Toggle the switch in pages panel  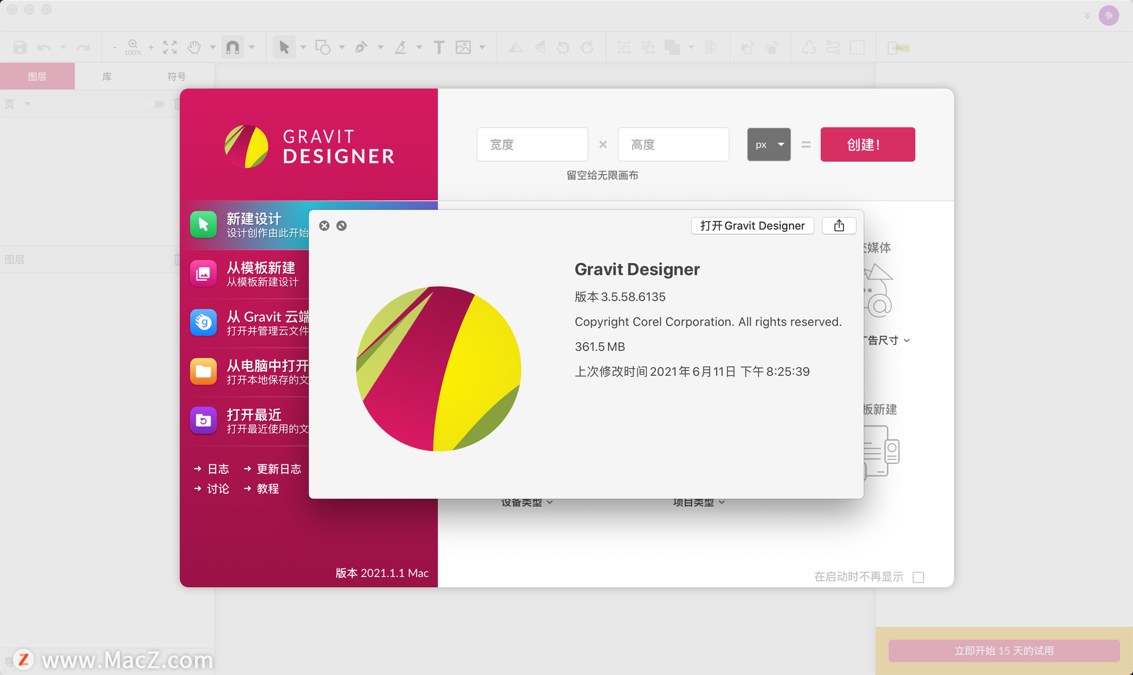click(x=155, y=104)
